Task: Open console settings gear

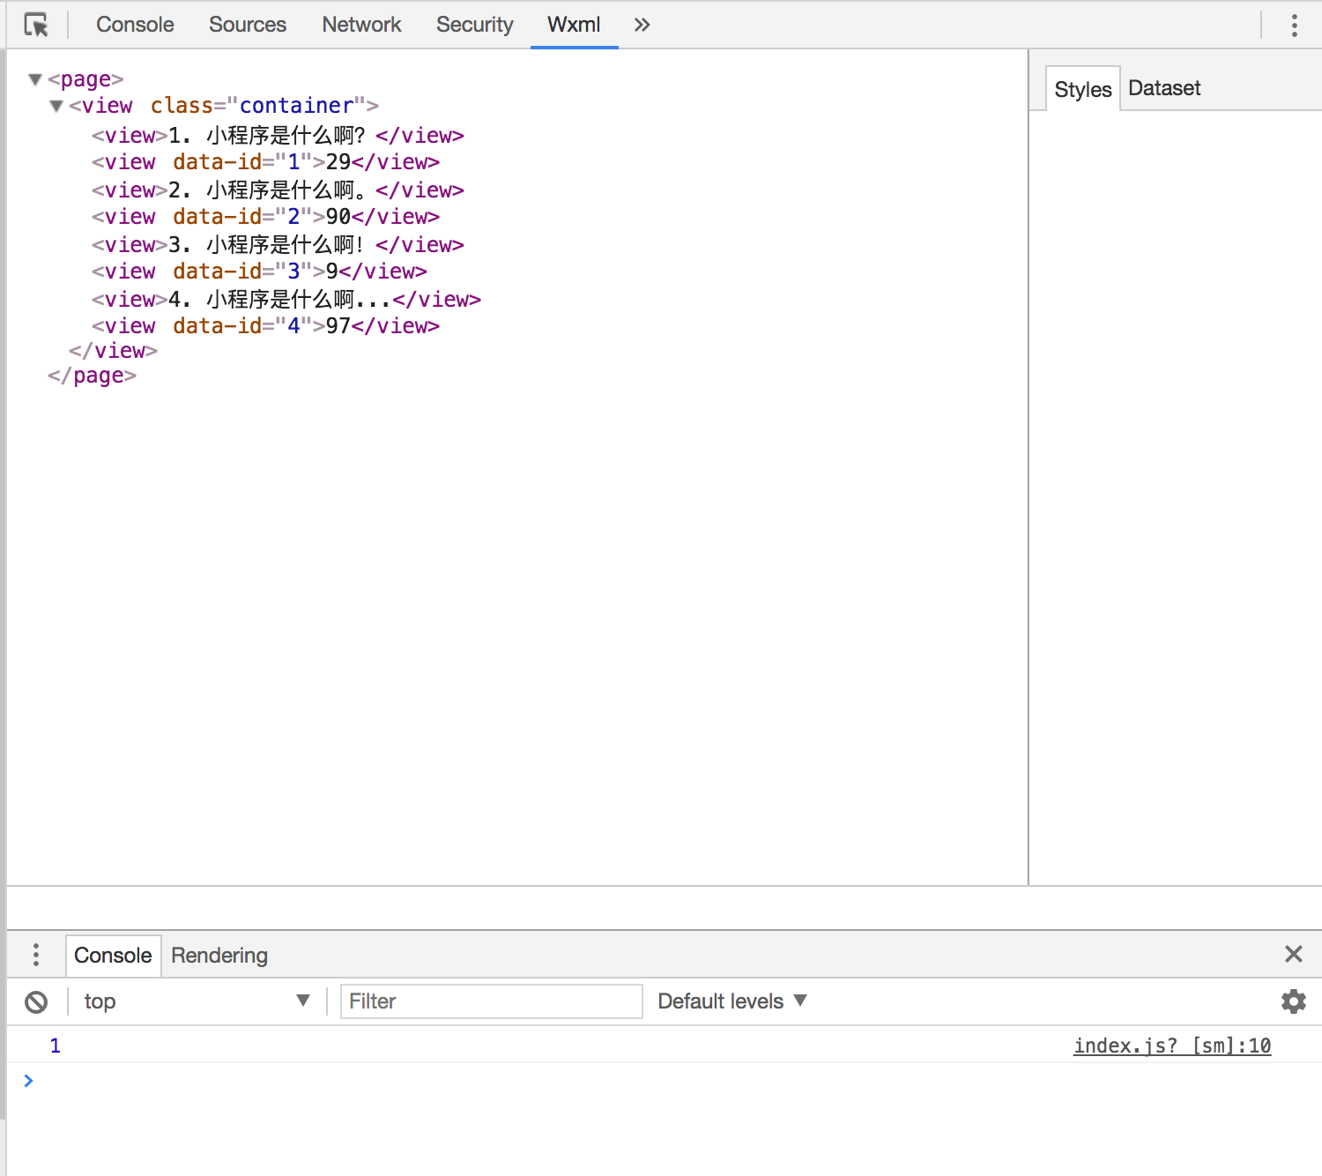Action: pyautogui.click(x=1293, y=1001)
